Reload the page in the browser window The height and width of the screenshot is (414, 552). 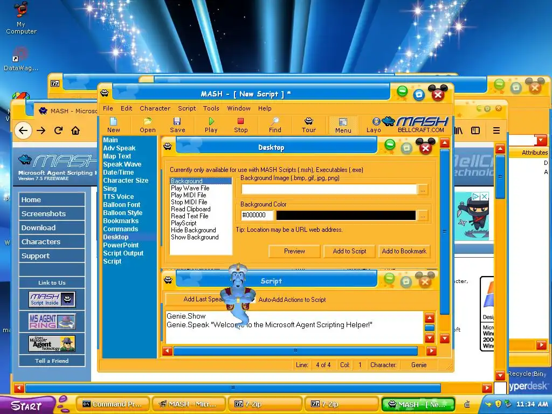pyautogui.click(x=58, y=130)
